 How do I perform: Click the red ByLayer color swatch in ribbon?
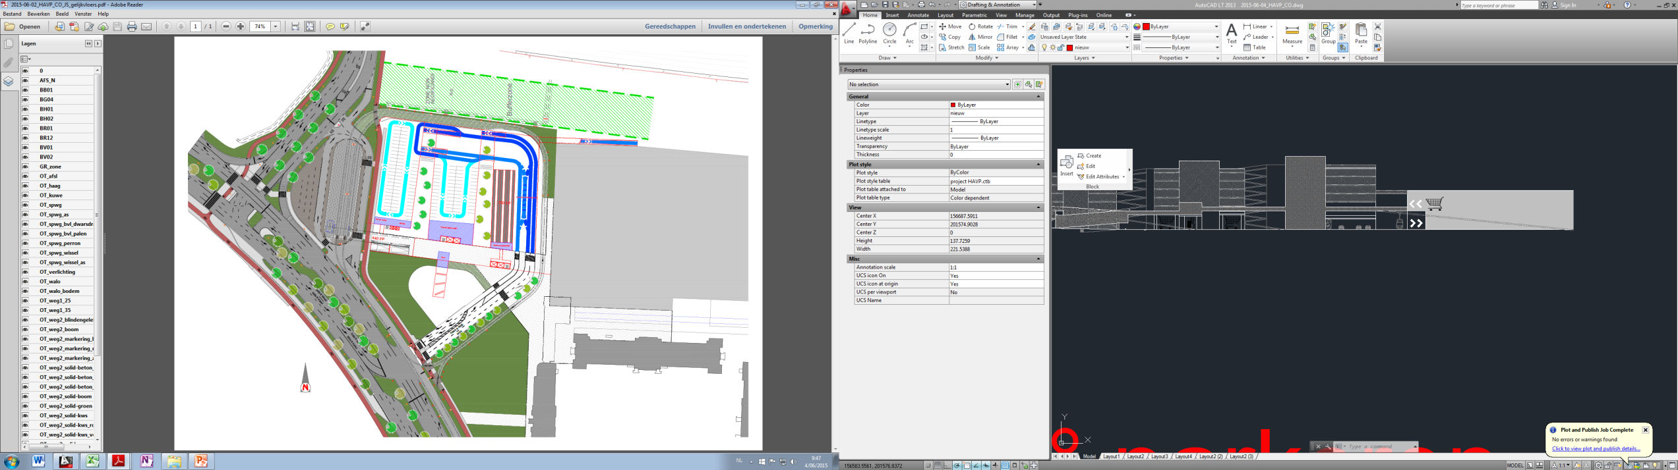pyautogui.click(x=1147, y=26)
